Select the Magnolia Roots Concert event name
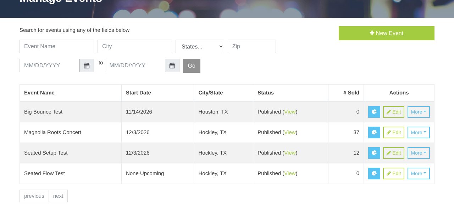The image size is (454, 208). pyautogui.click(x=52, y=132)
